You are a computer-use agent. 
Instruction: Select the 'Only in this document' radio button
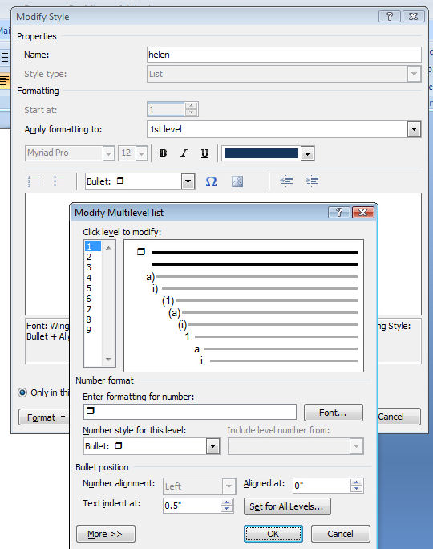click(22, 392)
